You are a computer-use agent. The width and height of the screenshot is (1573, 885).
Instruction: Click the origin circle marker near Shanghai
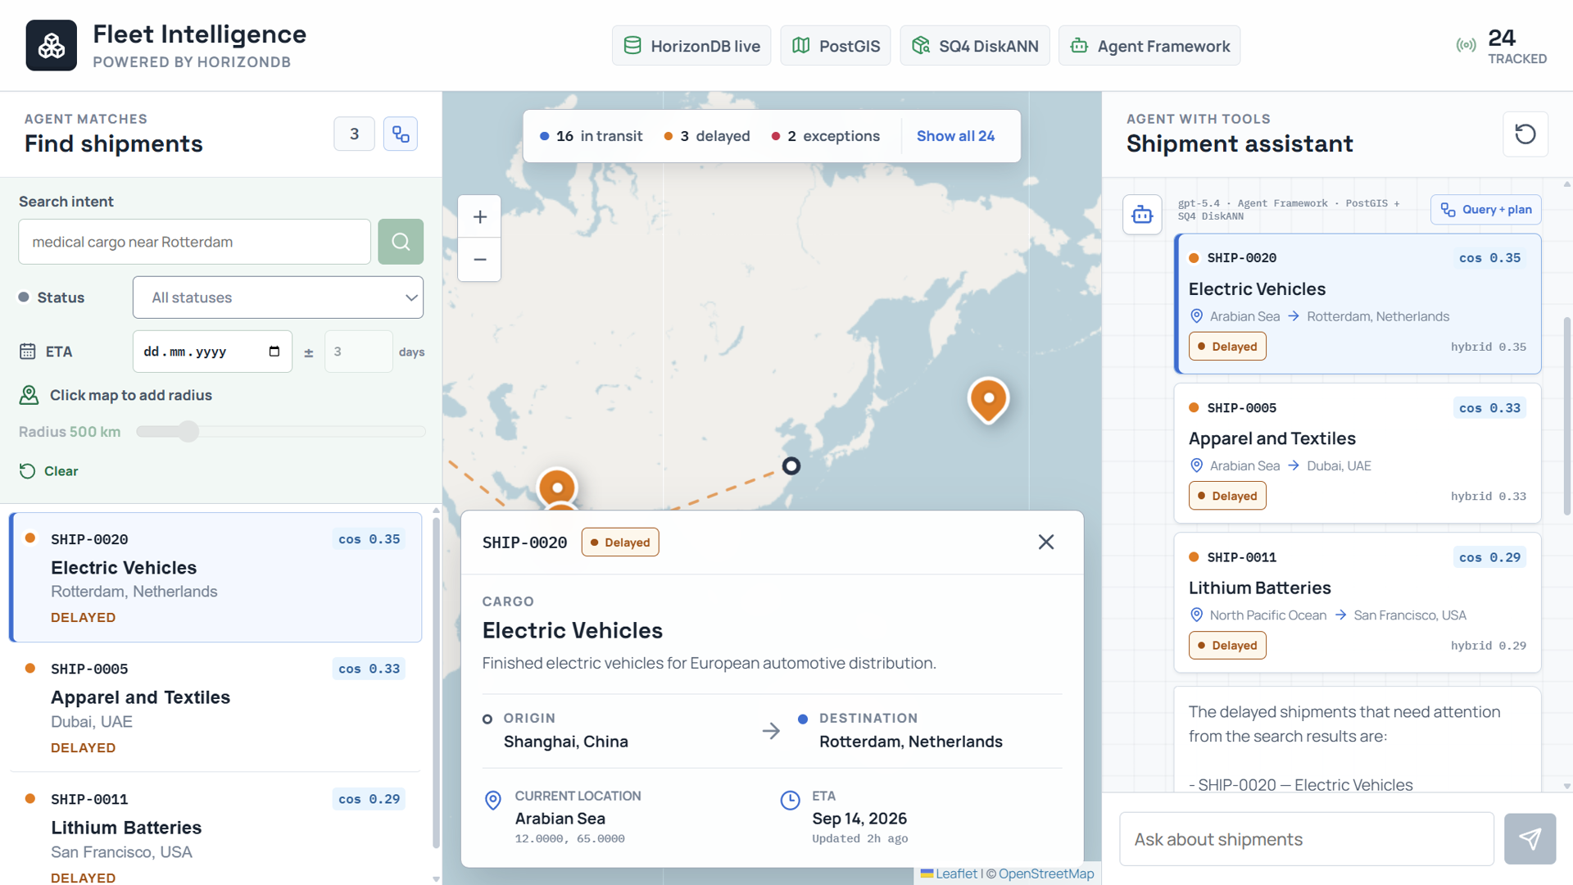(x=791, y=465)
